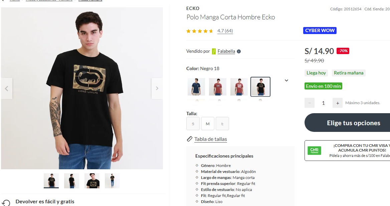Image resolution: width=390 pixels, height=206 pixels.
Task: Click the previous image arrow
Action: coord(6,88)
